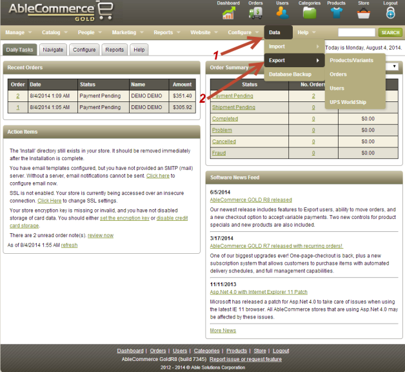
Task: Click in the search text field
Action: click(356, 32)
